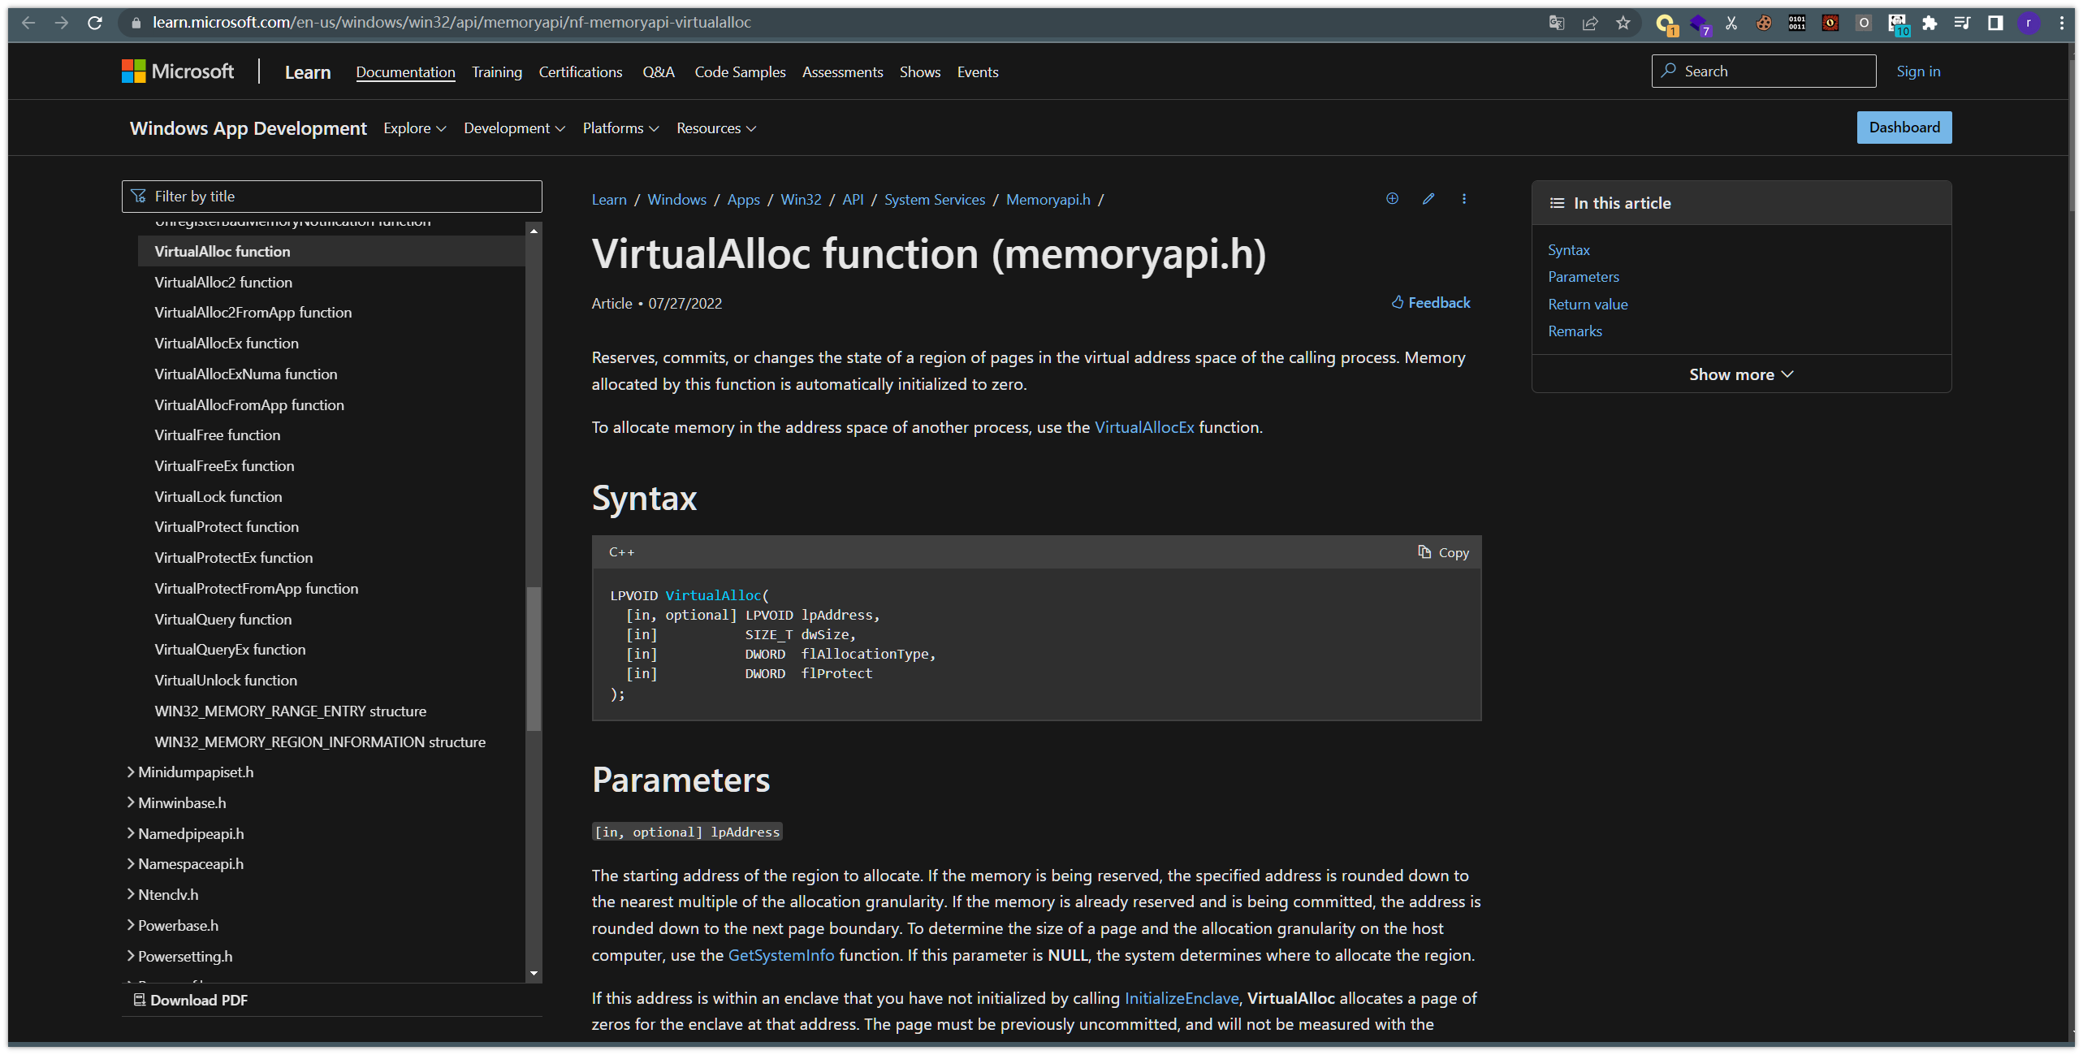Follow the InitializeEnclave link
The height and width of the screenshot is (1055, 2083).
[1182, 999]
